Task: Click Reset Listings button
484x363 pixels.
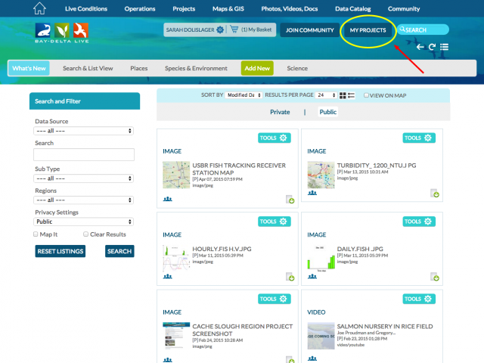Action: 60,251
